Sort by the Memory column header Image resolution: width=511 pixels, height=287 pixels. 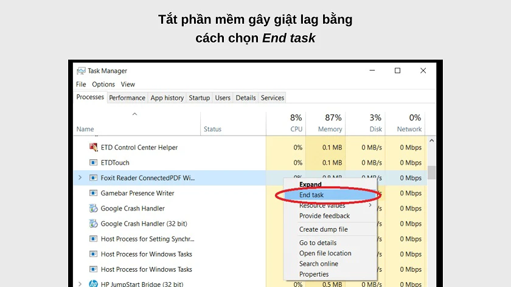click(325, 123)
